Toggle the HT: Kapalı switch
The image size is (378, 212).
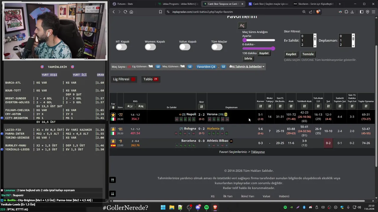(121, 47)
